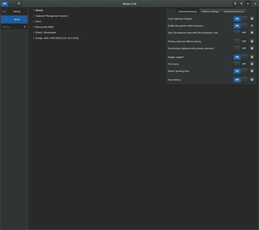This screenshot has height=230, width=259.
Task: Open the hamburger settings menu button
Action: [x=248, y=3]
